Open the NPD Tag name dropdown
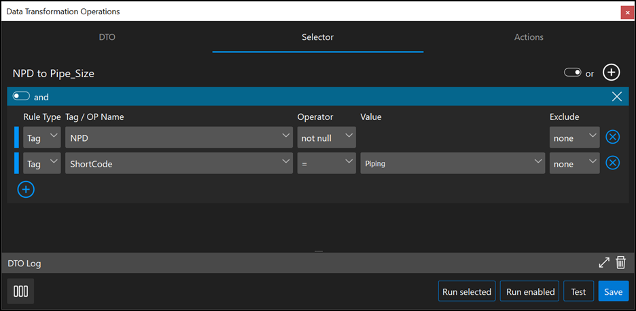The image size is (636, 311). tap(179, 138)
